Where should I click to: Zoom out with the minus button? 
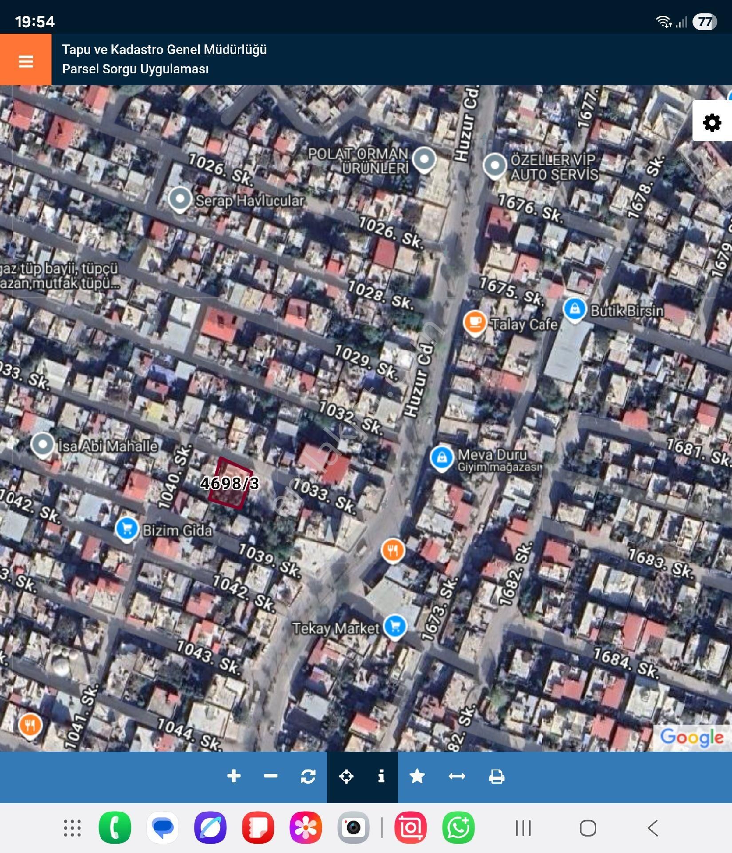[270, 776]
